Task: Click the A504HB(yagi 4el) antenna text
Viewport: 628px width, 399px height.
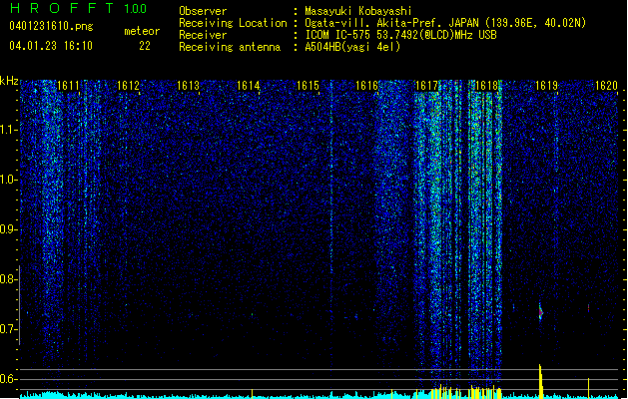Action: (352, 47)
